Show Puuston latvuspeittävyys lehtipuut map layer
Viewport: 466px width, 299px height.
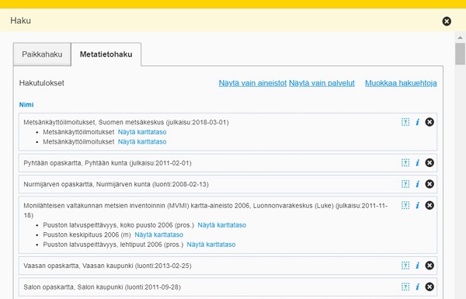211,245
